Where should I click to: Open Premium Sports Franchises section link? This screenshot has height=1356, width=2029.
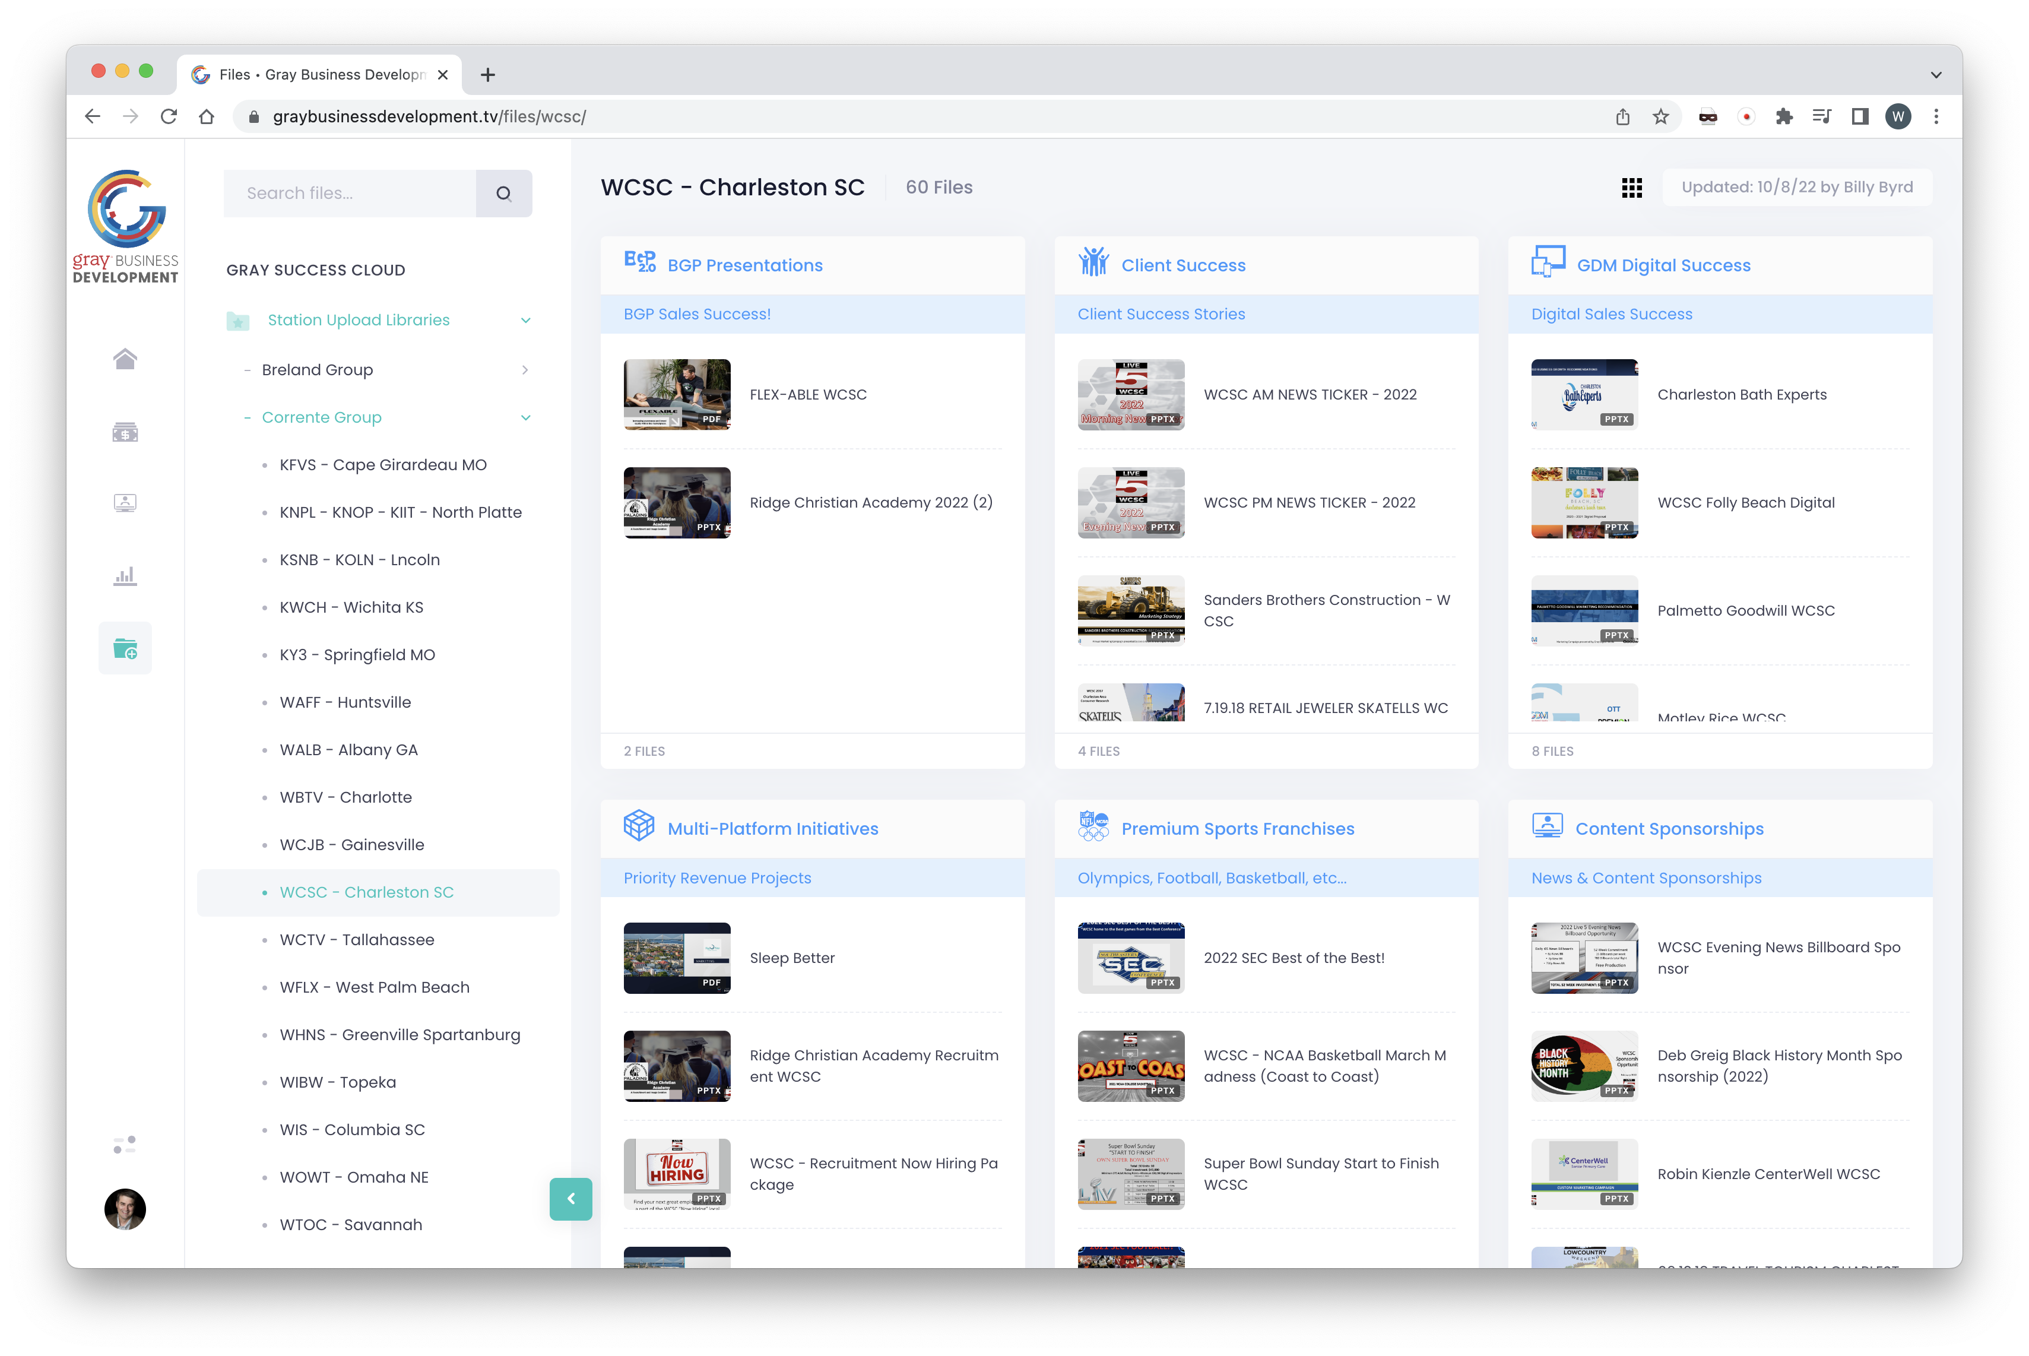pos(1238,828)
